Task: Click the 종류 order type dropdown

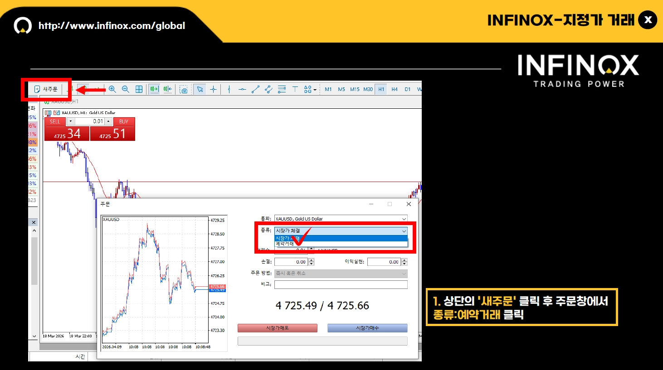Action: pyautogui.click(x=341, y=231)
